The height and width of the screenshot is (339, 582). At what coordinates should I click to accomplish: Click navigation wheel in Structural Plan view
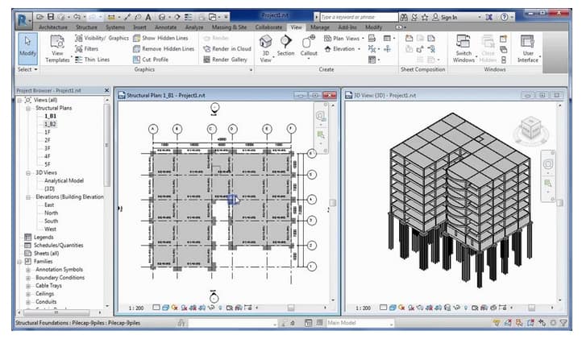pyautogui.click(x=321, y=116)
